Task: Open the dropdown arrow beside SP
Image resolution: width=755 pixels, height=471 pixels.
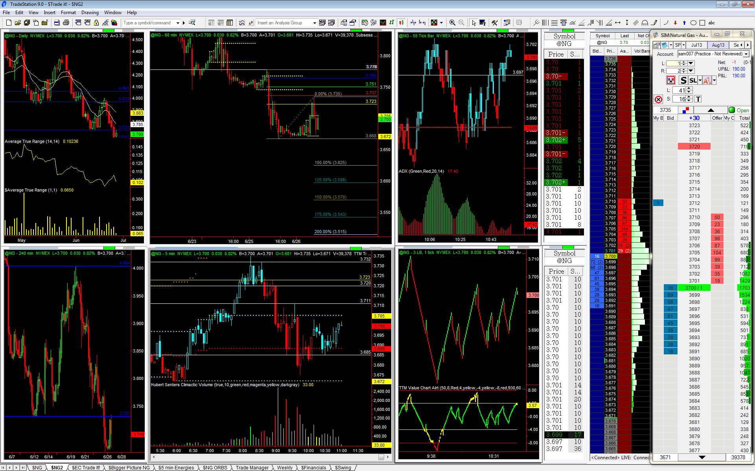Action: click(684, 45)
